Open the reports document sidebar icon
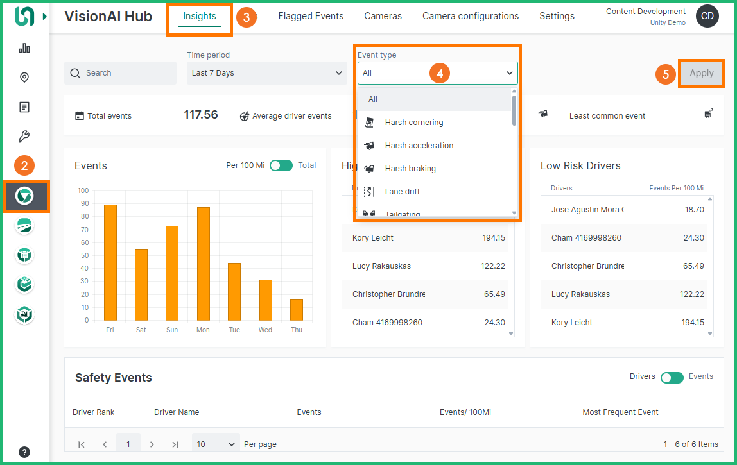Image resolution: width=737 pixels, height=465 pixels. (24, 107)
